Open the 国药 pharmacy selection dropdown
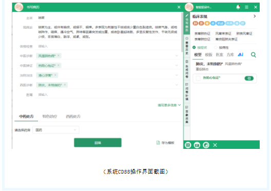This screenshot has height=191, width=271. pos(56,130)
